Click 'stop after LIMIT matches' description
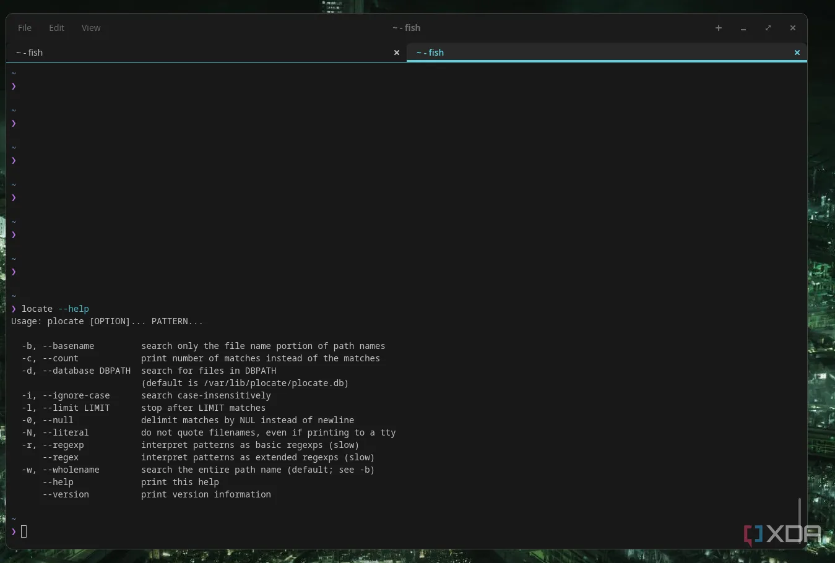This screenshot has width=835, height=563. tap(204, 408)
